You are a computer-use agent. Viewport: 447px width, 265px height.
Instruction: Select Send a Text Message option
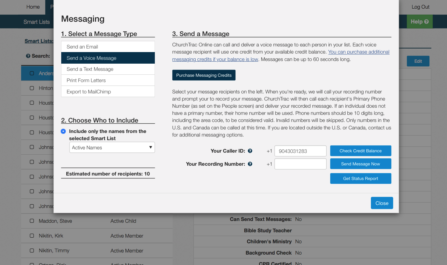coord(108,69)
